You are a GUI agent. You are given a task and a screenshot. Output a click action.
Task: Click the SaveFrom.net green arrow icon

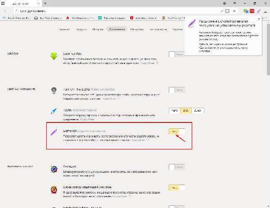(x=54, y=56)
